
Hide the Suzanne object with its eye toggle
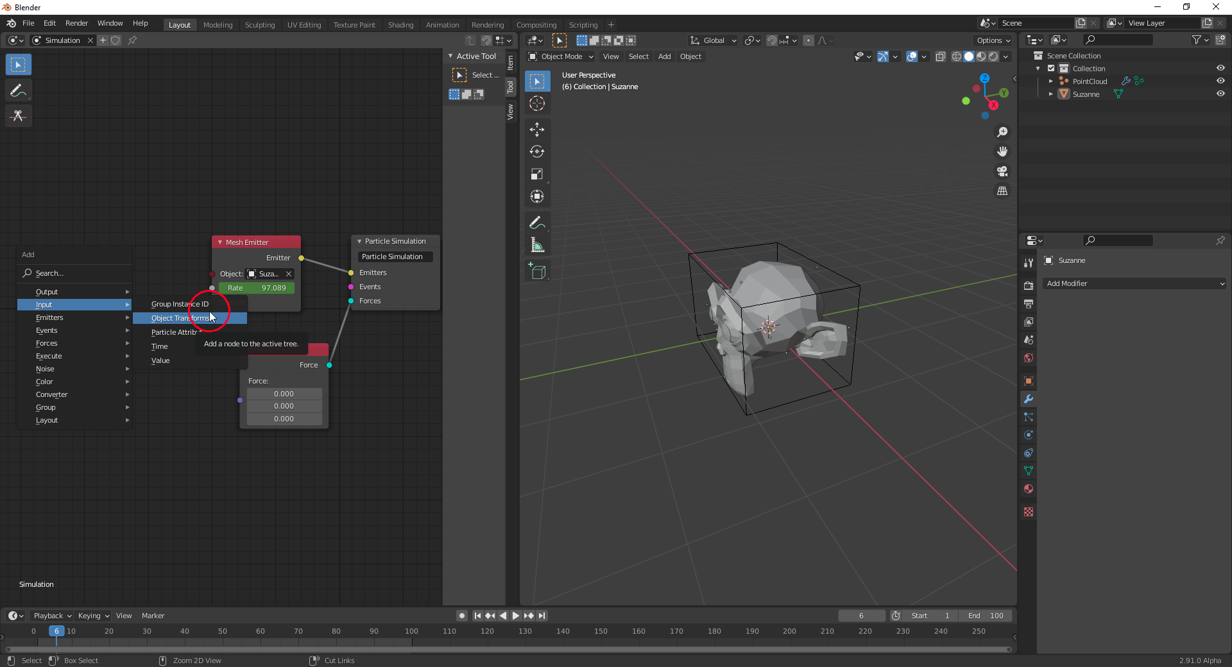(x=1221, y=94)
